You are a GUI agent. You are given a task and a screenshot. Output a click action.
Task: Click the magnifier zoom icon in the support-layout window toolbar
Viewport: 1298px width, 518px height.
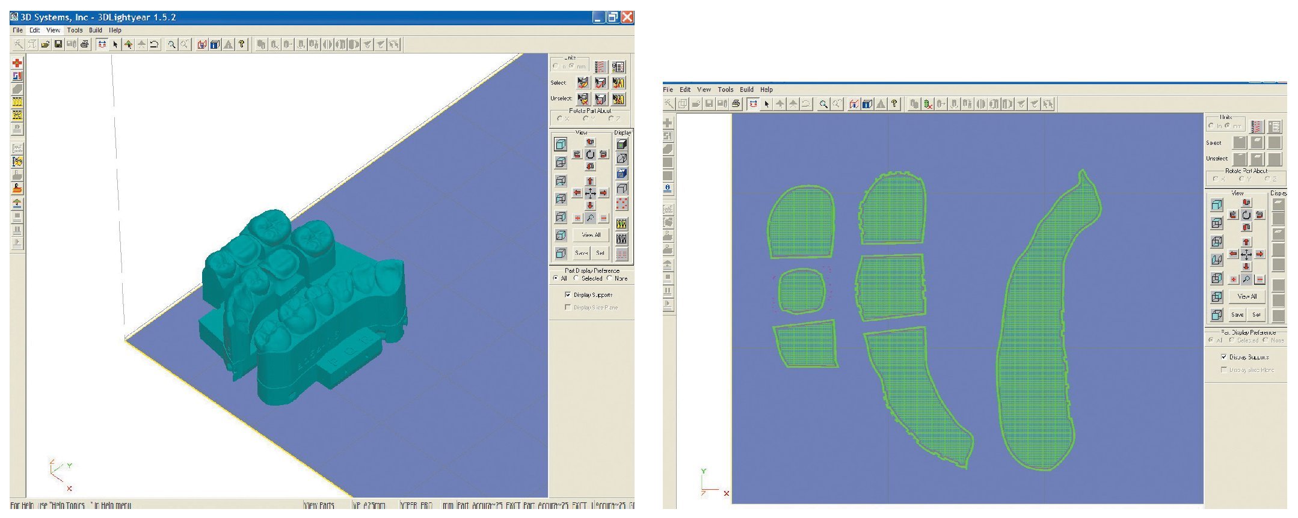coord(823,104)
